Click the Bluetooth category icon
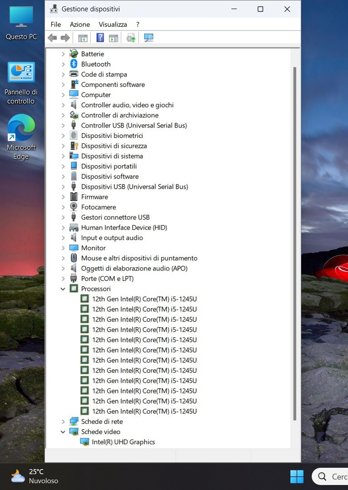Screen dimensions: 348x490 [x=74, y=64]
